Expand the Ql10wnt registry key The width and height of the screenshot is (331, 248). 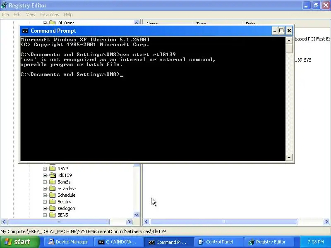45,23
